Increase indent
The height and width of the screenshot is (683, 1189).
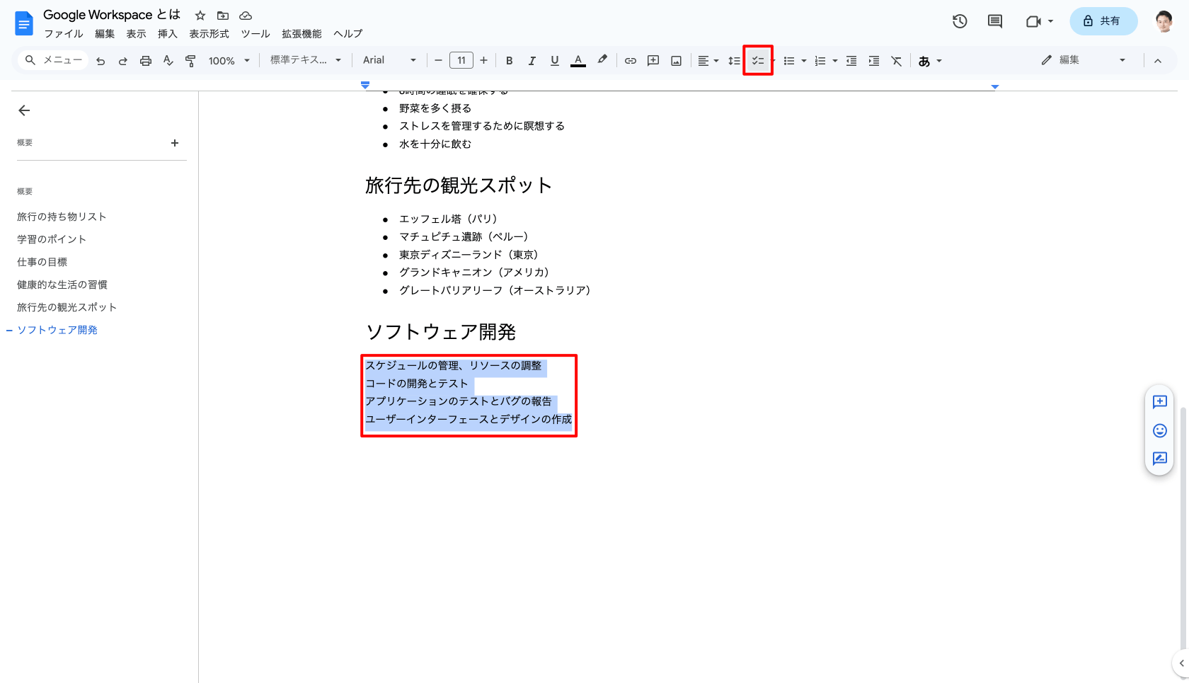pyautogui.click(x=874, y=61)
